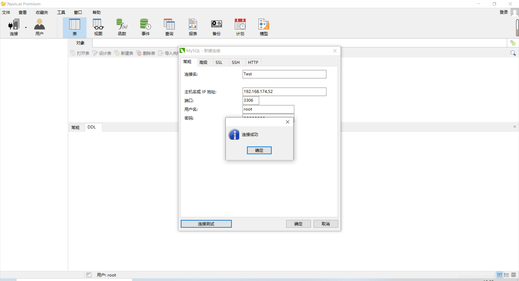
Task: Click the 打开表 toolbar button
Action: tap(80, 53)
